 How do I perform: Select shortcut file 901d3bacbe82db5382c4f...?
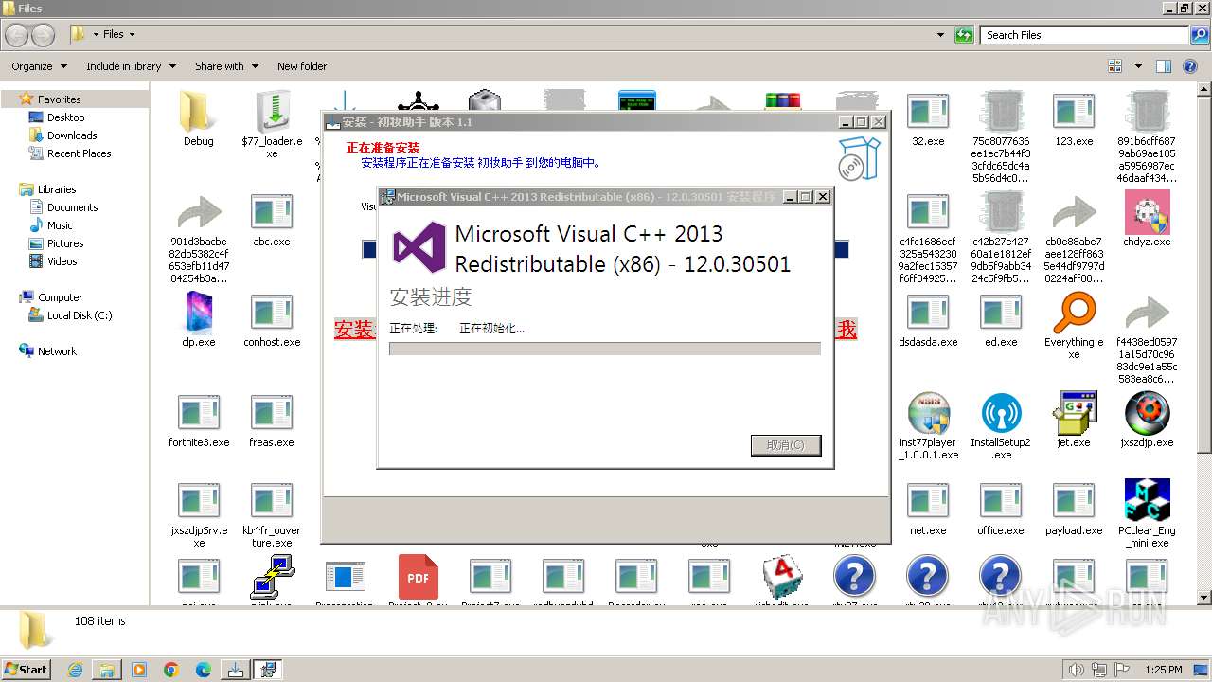(199, 212)
